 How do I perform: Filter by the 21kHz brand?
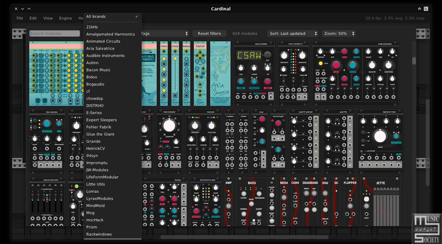pyautogui.click(x=113, y=27)
